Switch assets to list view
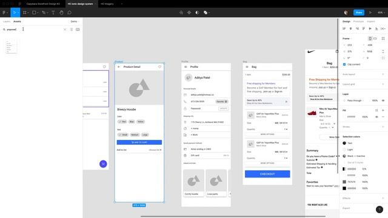The image size is (388, 218). [x=72, y=30]
